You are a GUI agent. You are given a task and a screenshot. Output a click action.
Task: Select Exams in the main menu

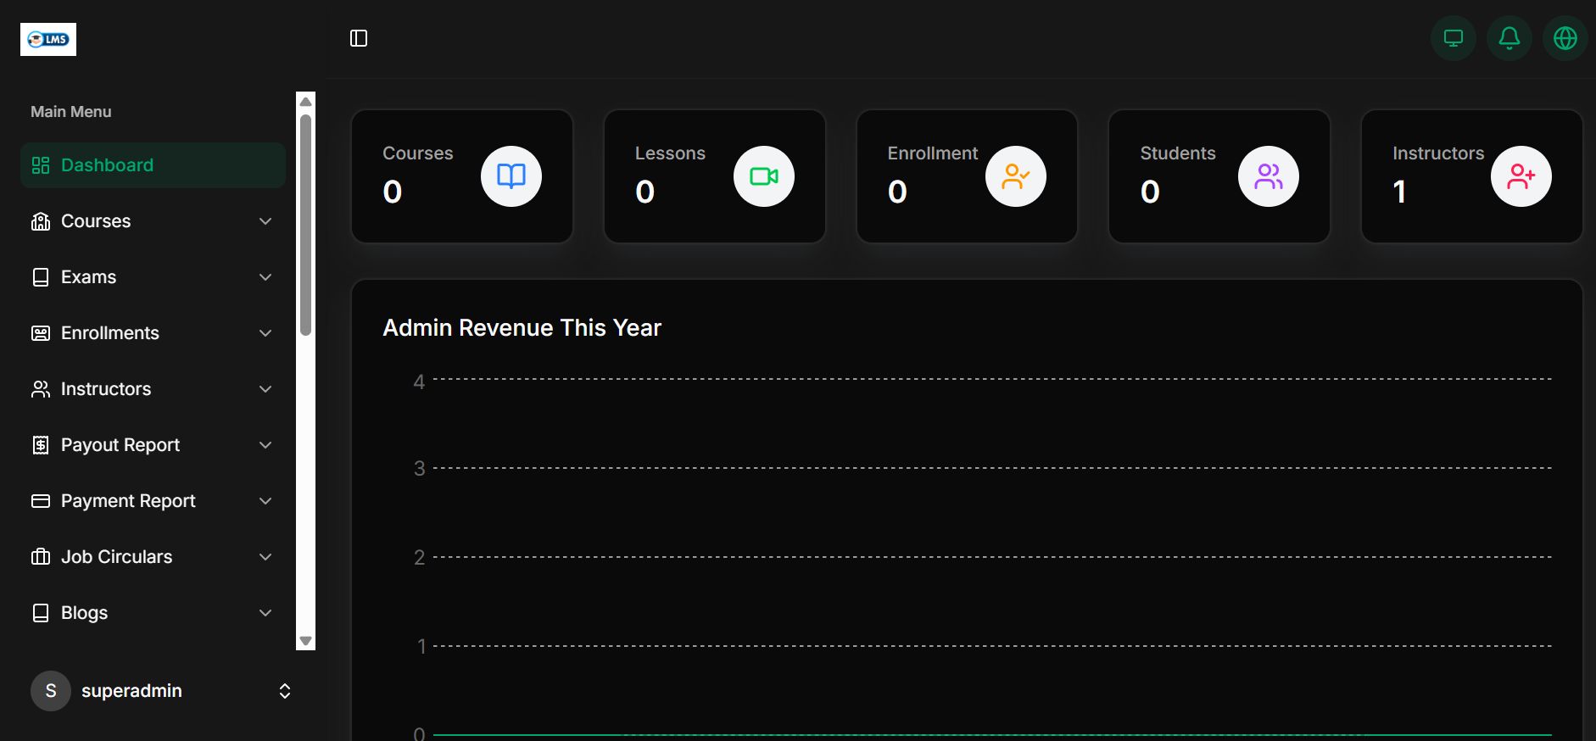153,277
